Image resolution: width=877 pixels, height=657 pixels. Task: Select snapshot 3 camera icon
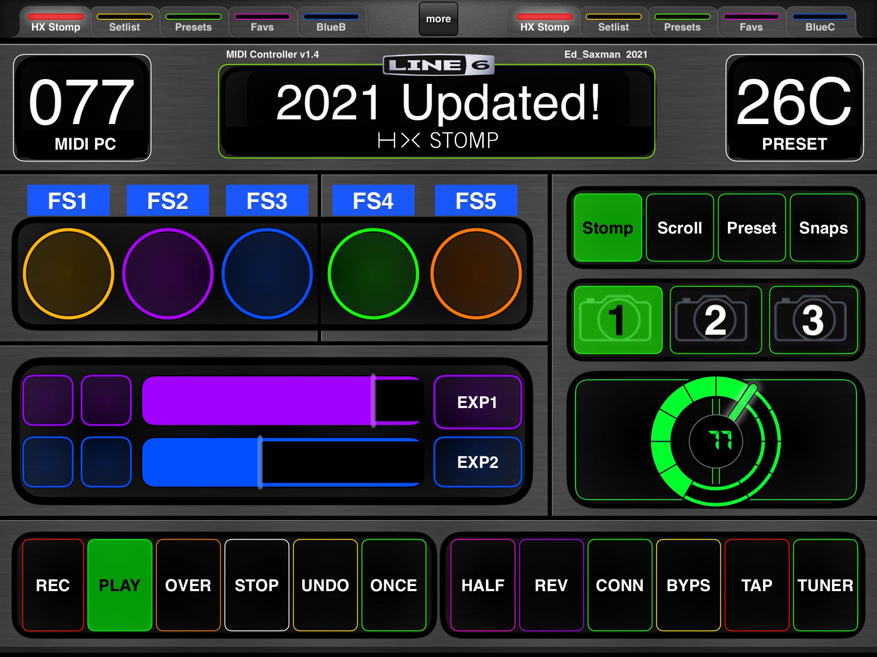813,320
